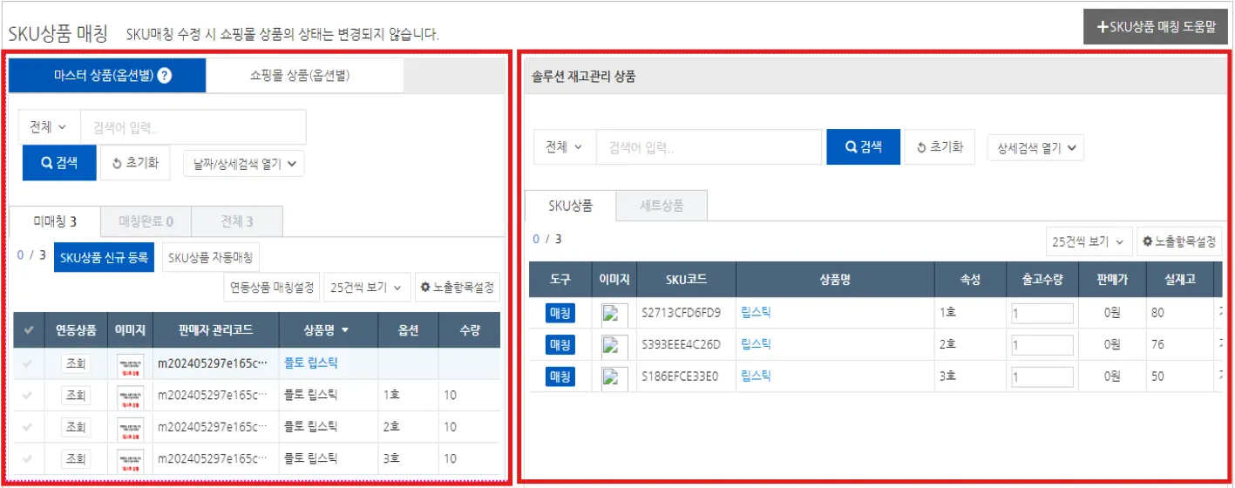The width and height of the screenshot is (1235, 488).
Task: Open right panel 상세검색 열기 dropdown
Action: [1035, 148]
